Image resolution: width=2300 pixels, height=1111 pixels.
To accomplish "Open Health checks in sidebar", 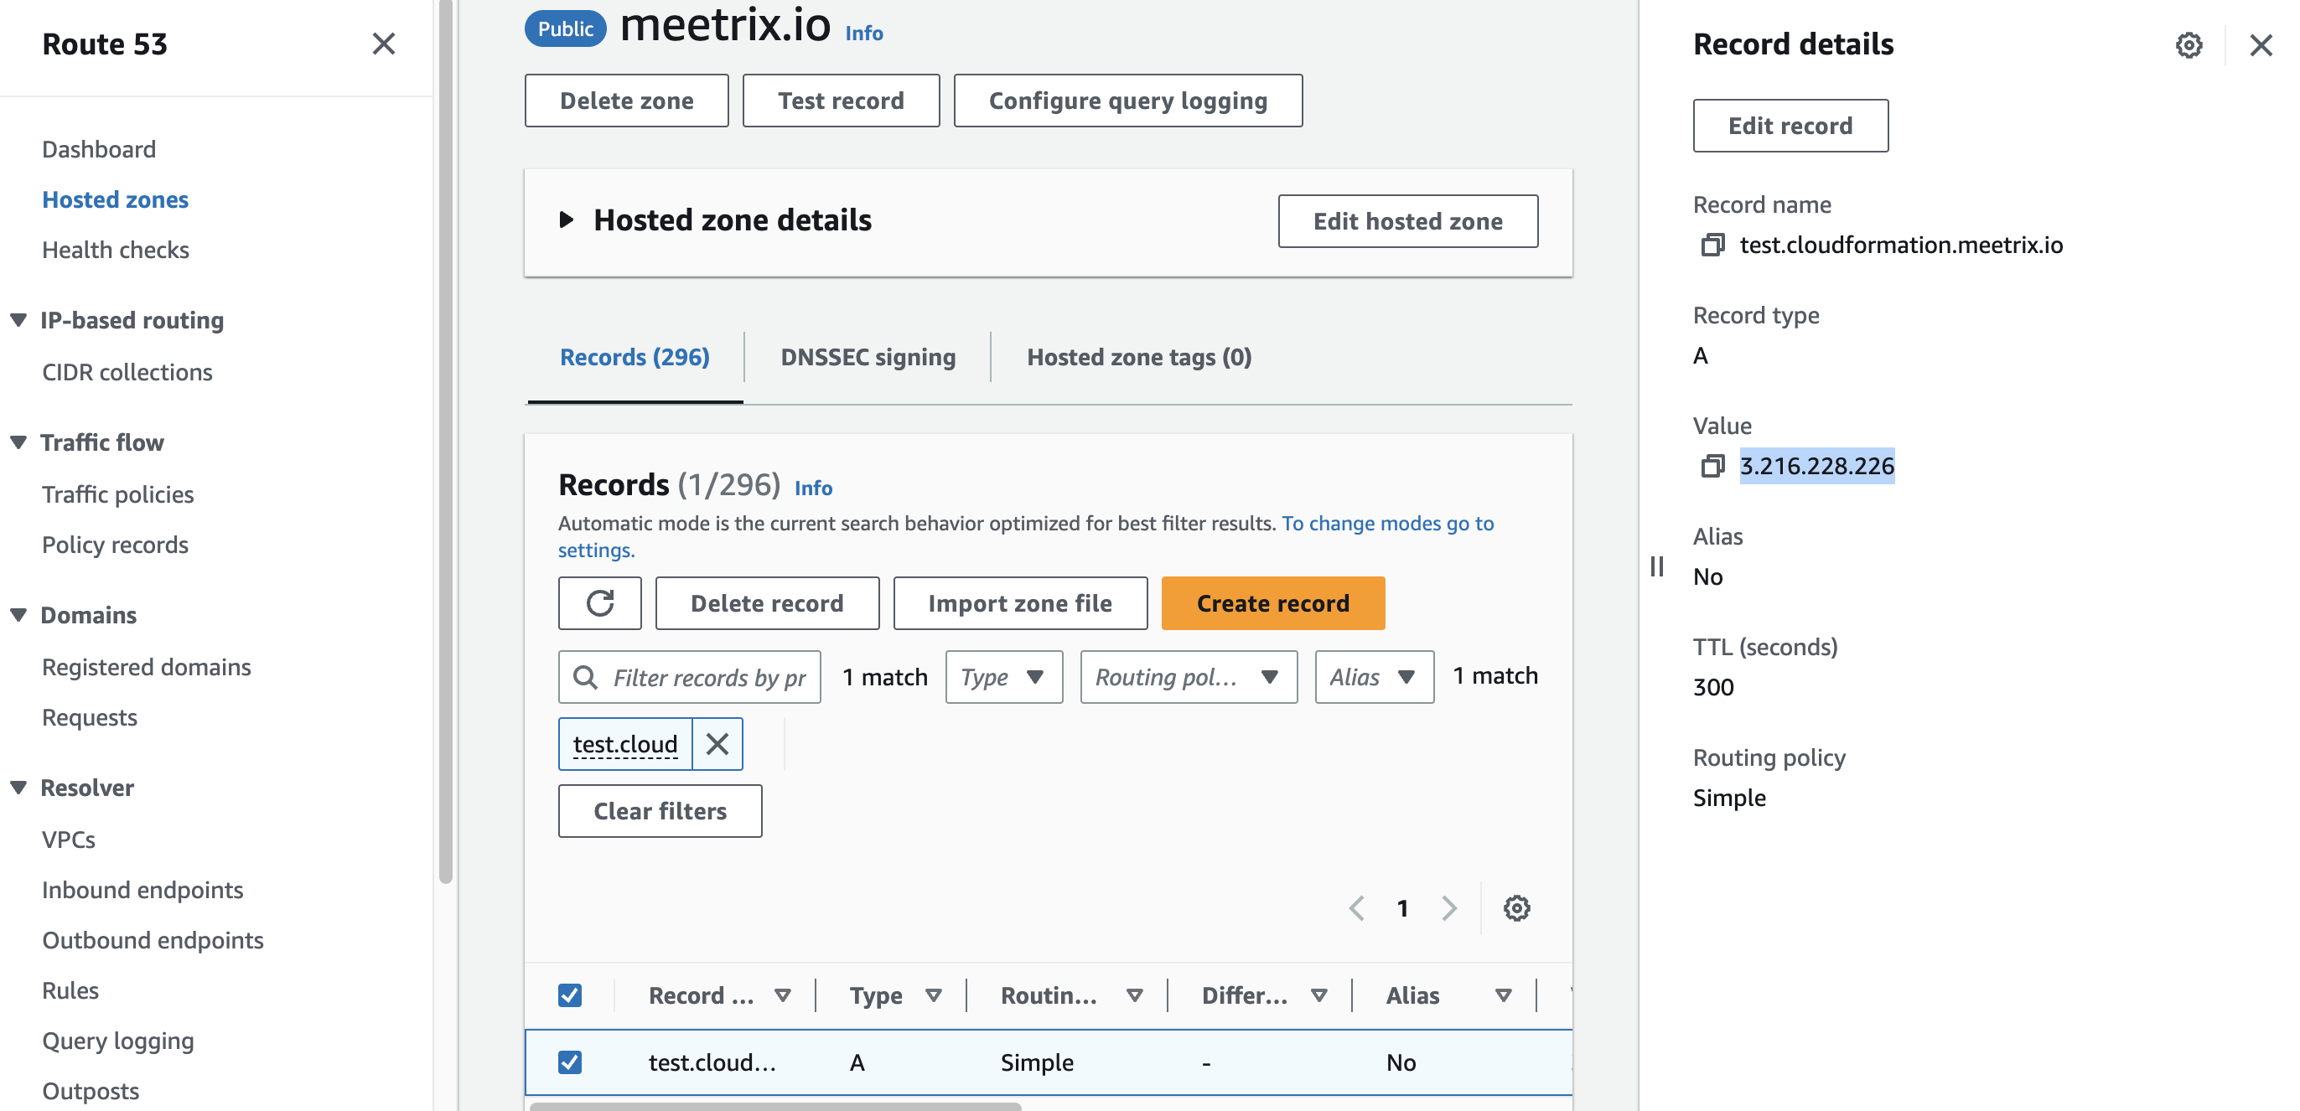I will tap(115, 250).
